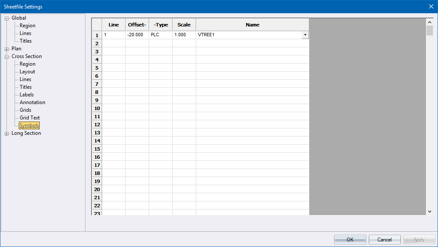
Task: Click the Scale cell showing 1.000
Action: pyautogui.click(x=184, y=35)
